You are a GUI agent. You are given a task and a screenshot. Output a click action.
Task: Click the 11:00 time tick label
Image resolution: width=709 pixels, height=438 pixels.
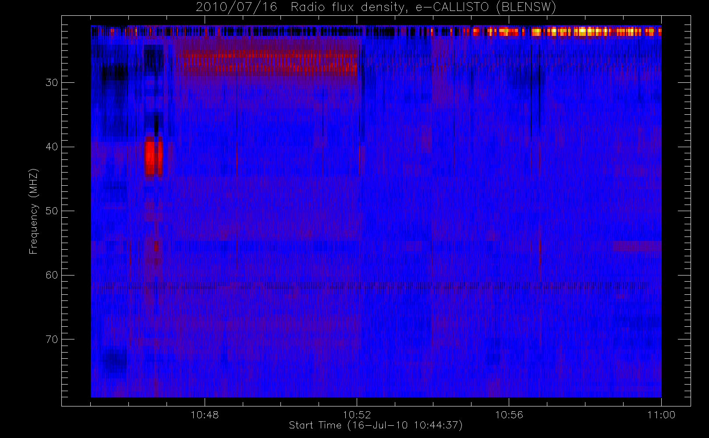pyautogui.click(x=661, y=414)
